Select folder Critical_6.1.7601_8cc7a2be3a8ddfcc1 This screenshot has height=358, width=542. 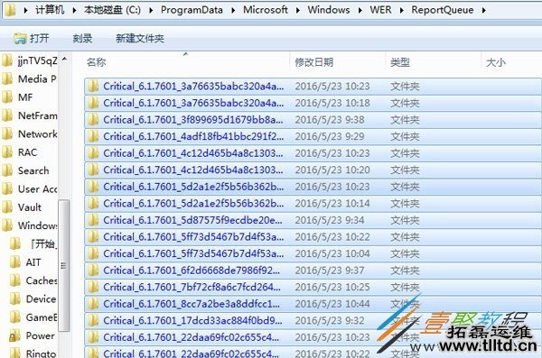(x=313, y=304)
